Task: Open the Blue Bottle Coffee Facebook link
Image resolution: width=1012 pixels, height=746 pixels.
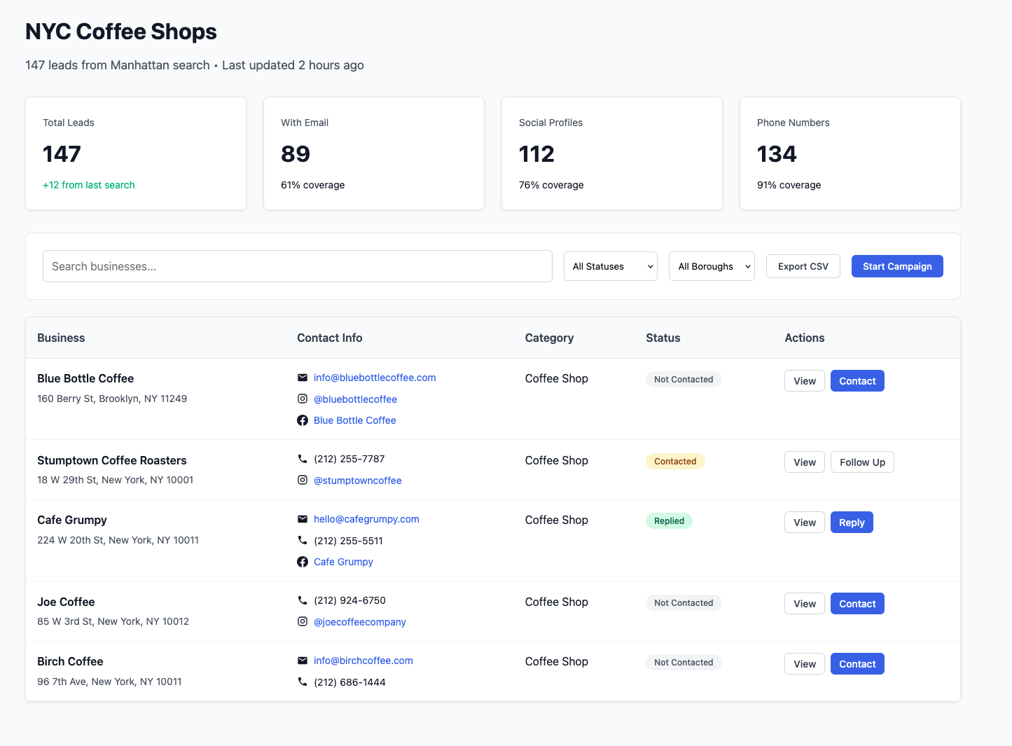Action: (355, 420)
